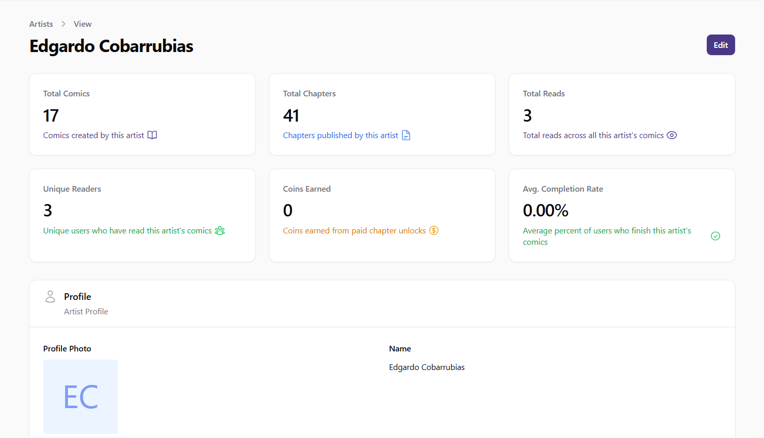Click the dollar coin icon in Coins Earned
This screenshot has height=438, width=764.
pyautogui.click(x=434, y=230)
